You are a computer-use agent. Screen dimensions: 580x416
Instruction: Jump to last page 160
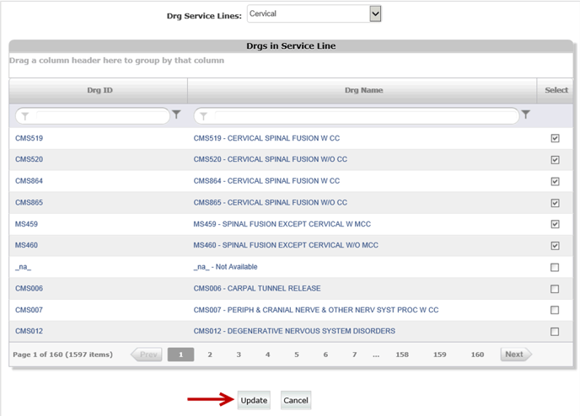(477, 355)
